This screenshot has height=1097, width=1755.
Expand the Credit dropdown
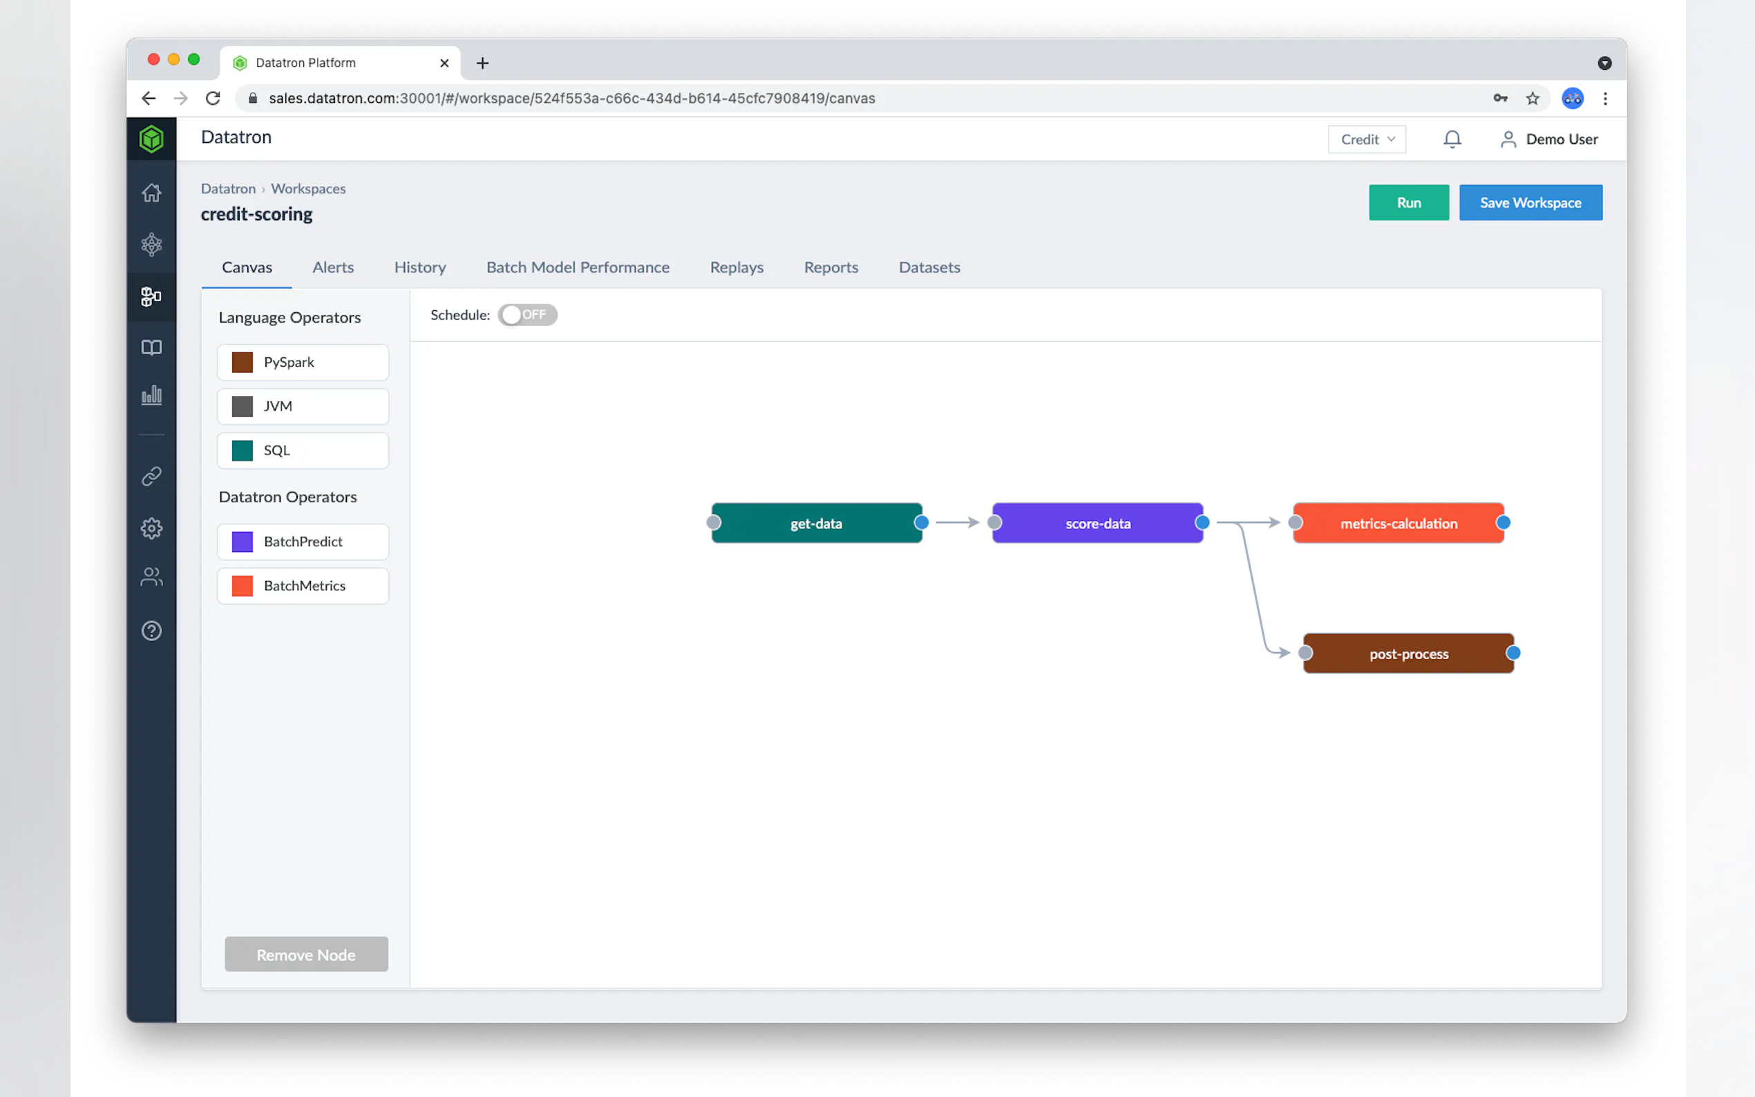tap(1366, 140)
